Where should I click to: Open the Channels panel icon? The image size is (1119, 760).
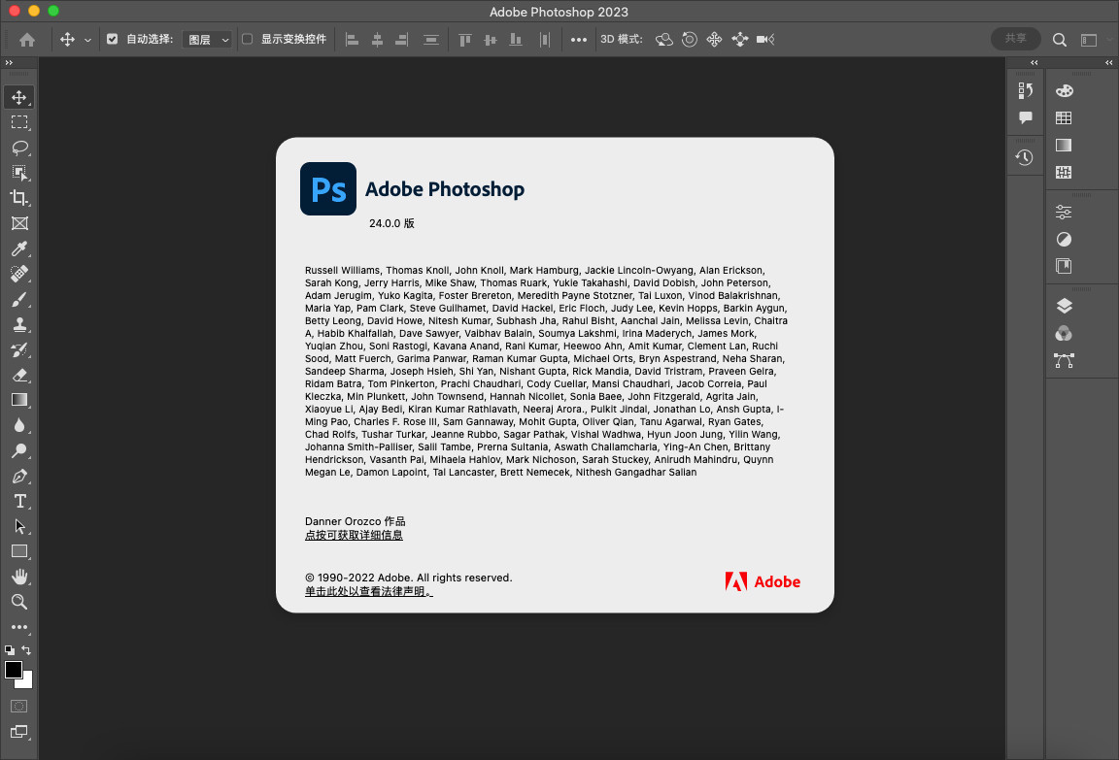click(1064, 333)
